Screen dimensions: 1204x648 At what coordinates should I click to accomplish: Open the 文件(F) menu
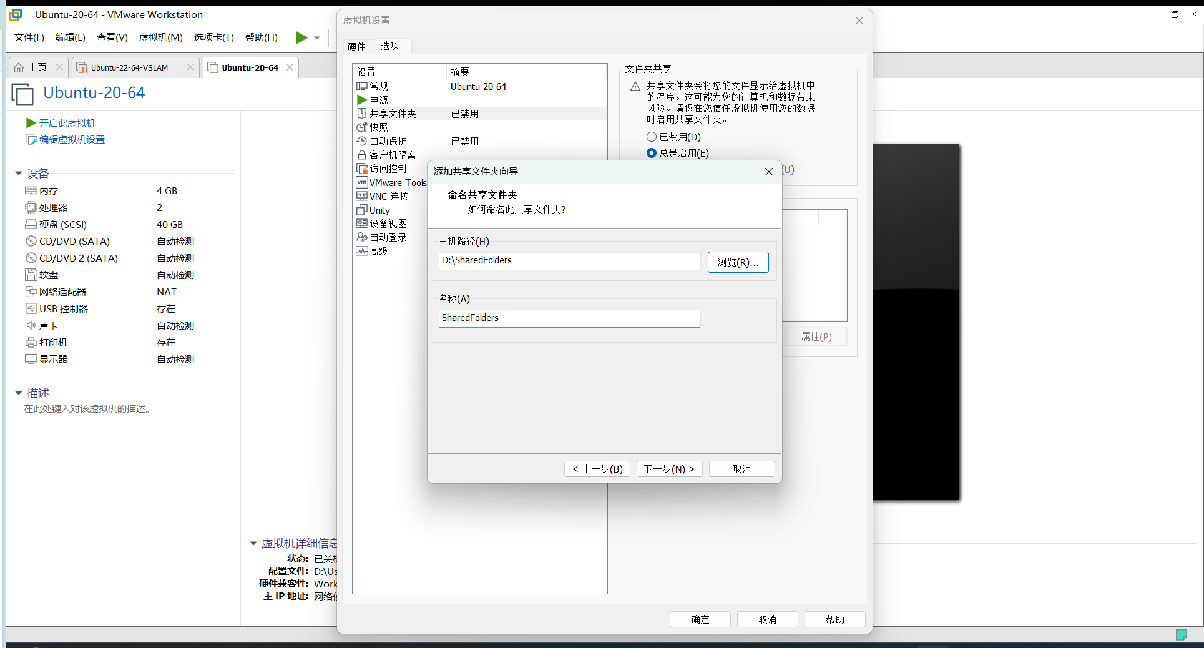click(29, 37)
